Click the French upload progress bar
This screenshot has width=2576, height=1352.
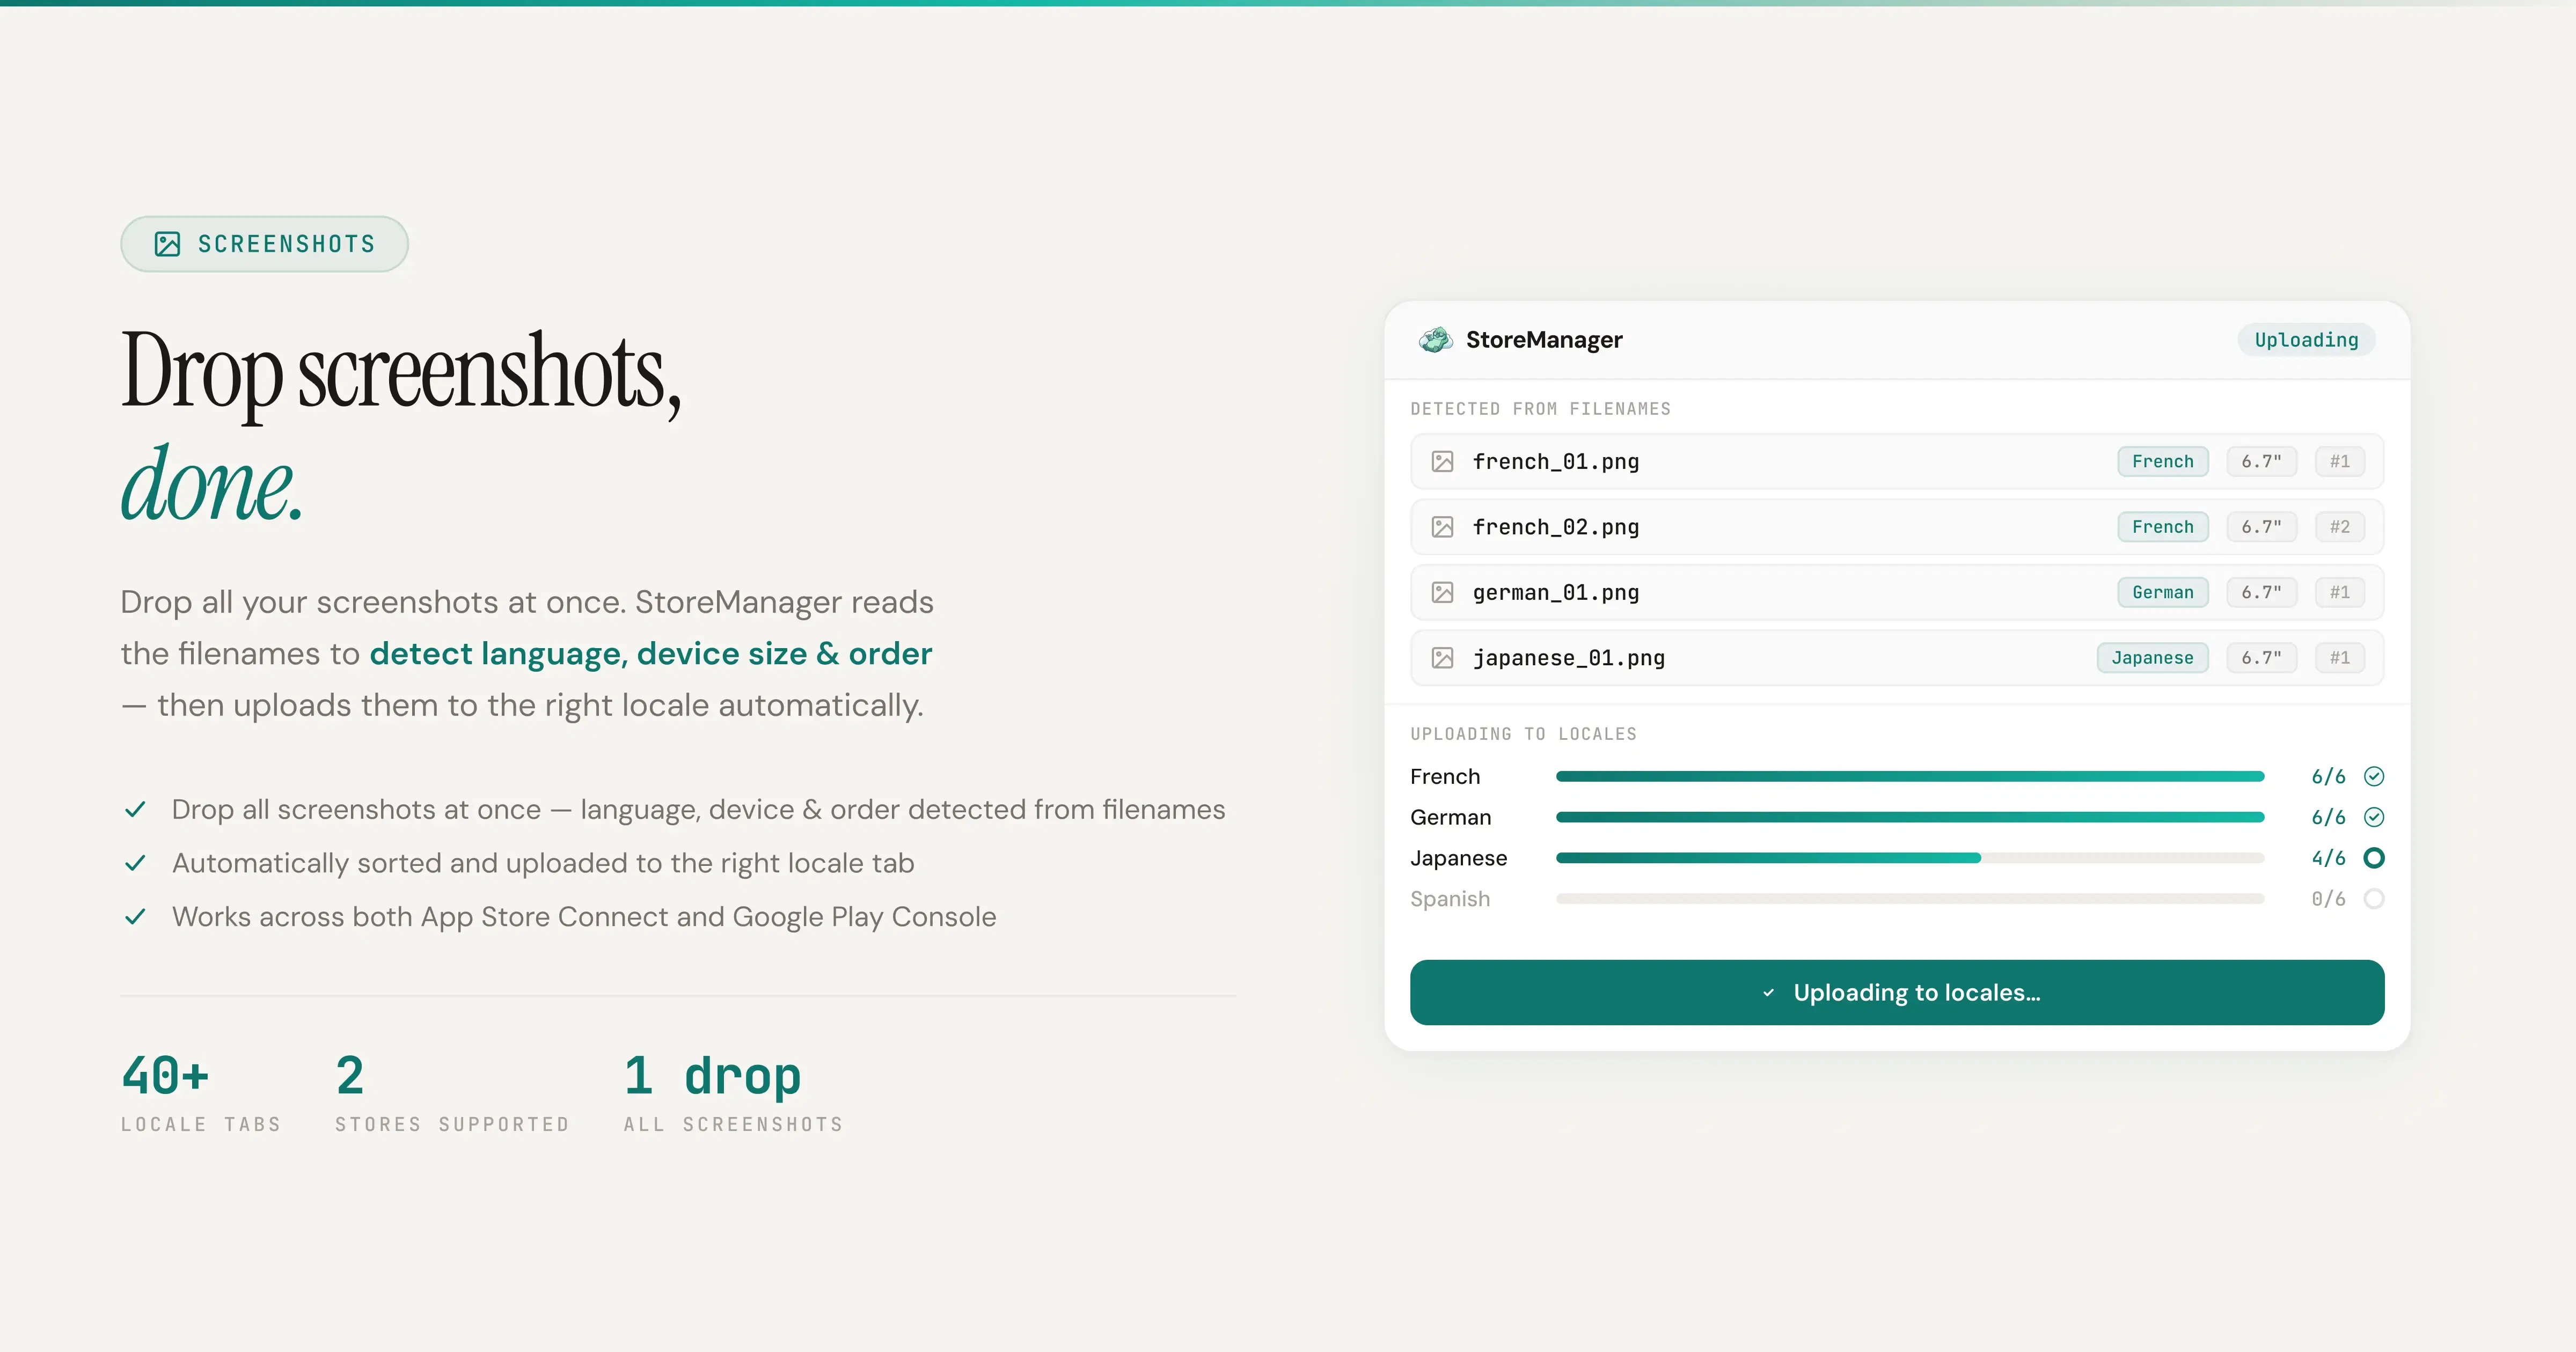click(x=1910, y=776)
